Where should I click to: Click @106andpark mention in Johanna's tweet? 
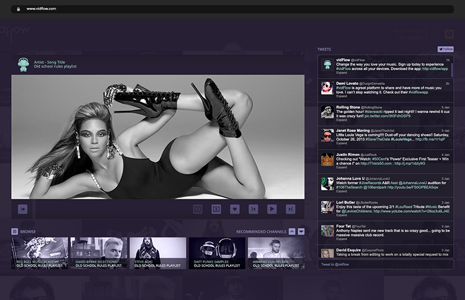(x=375, y=187)
